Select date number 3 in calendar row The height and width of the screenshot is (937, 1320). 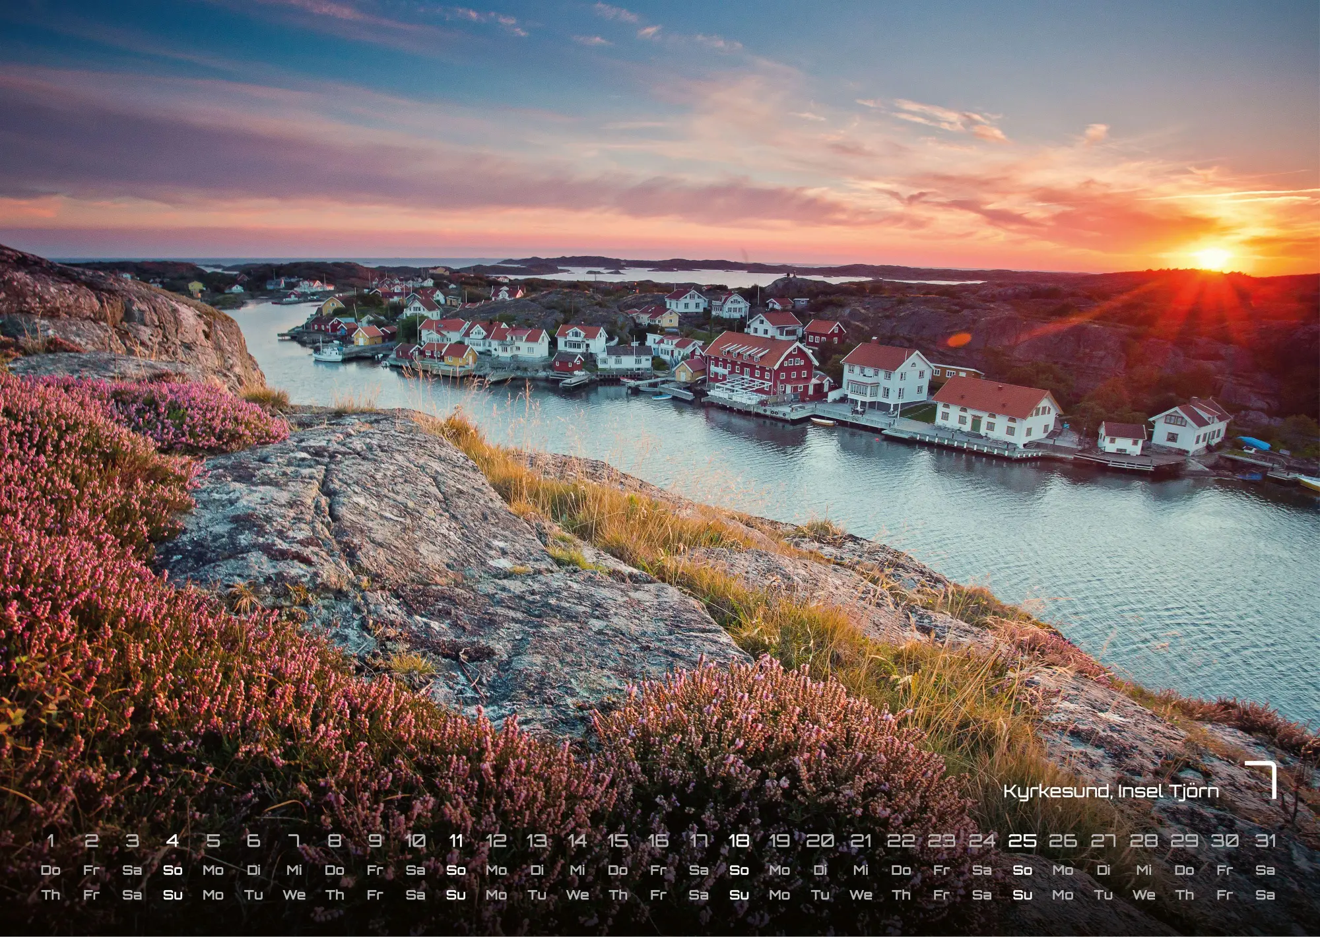132,841
